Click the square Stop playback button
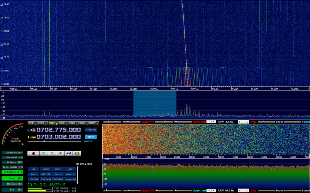The height and width of the screenshot is (193, 310). coord(60,153)
